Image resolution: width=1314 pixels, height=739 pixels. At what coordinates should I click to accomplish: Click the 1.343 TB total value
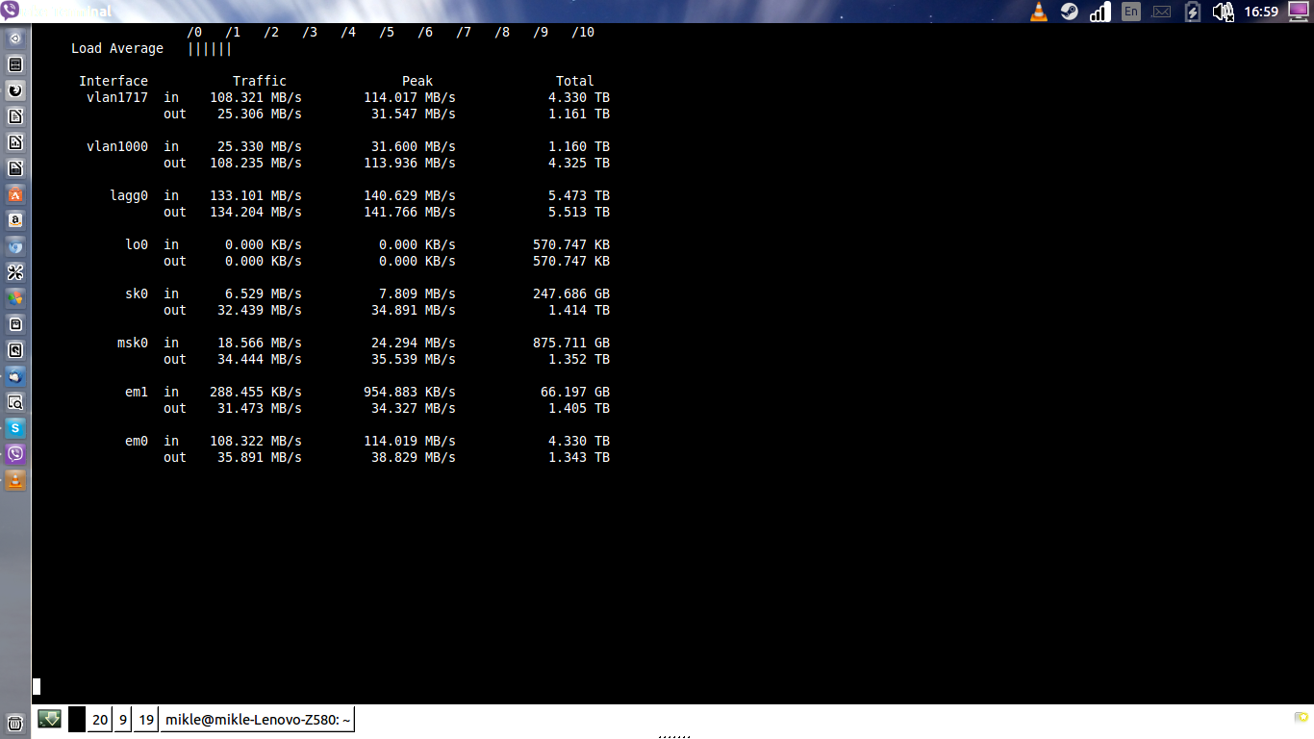(x=579, y=457)
